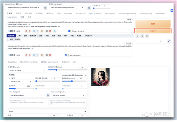177x122 pixels.
Task: Toggle the checkbox beside negative keyword input
Action: coord(66,55)
